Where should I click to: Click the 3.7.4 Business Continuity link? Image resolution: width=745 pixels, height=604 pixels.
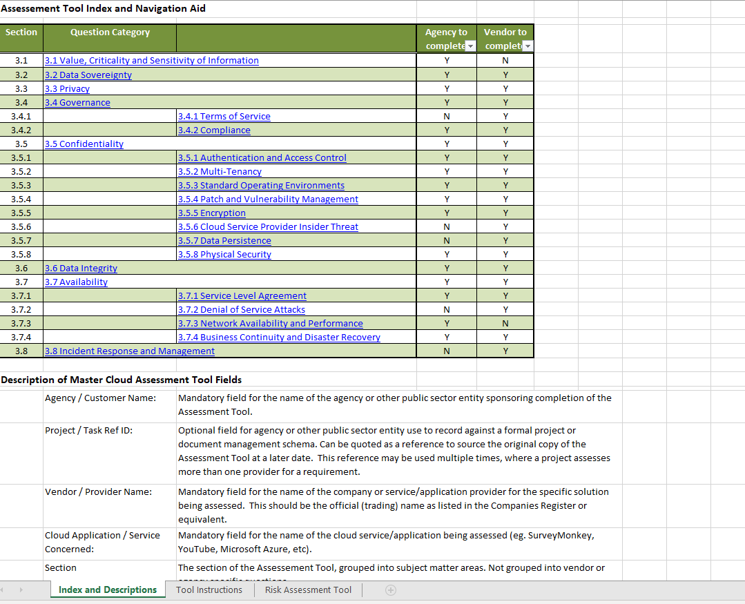coord(279,337)
